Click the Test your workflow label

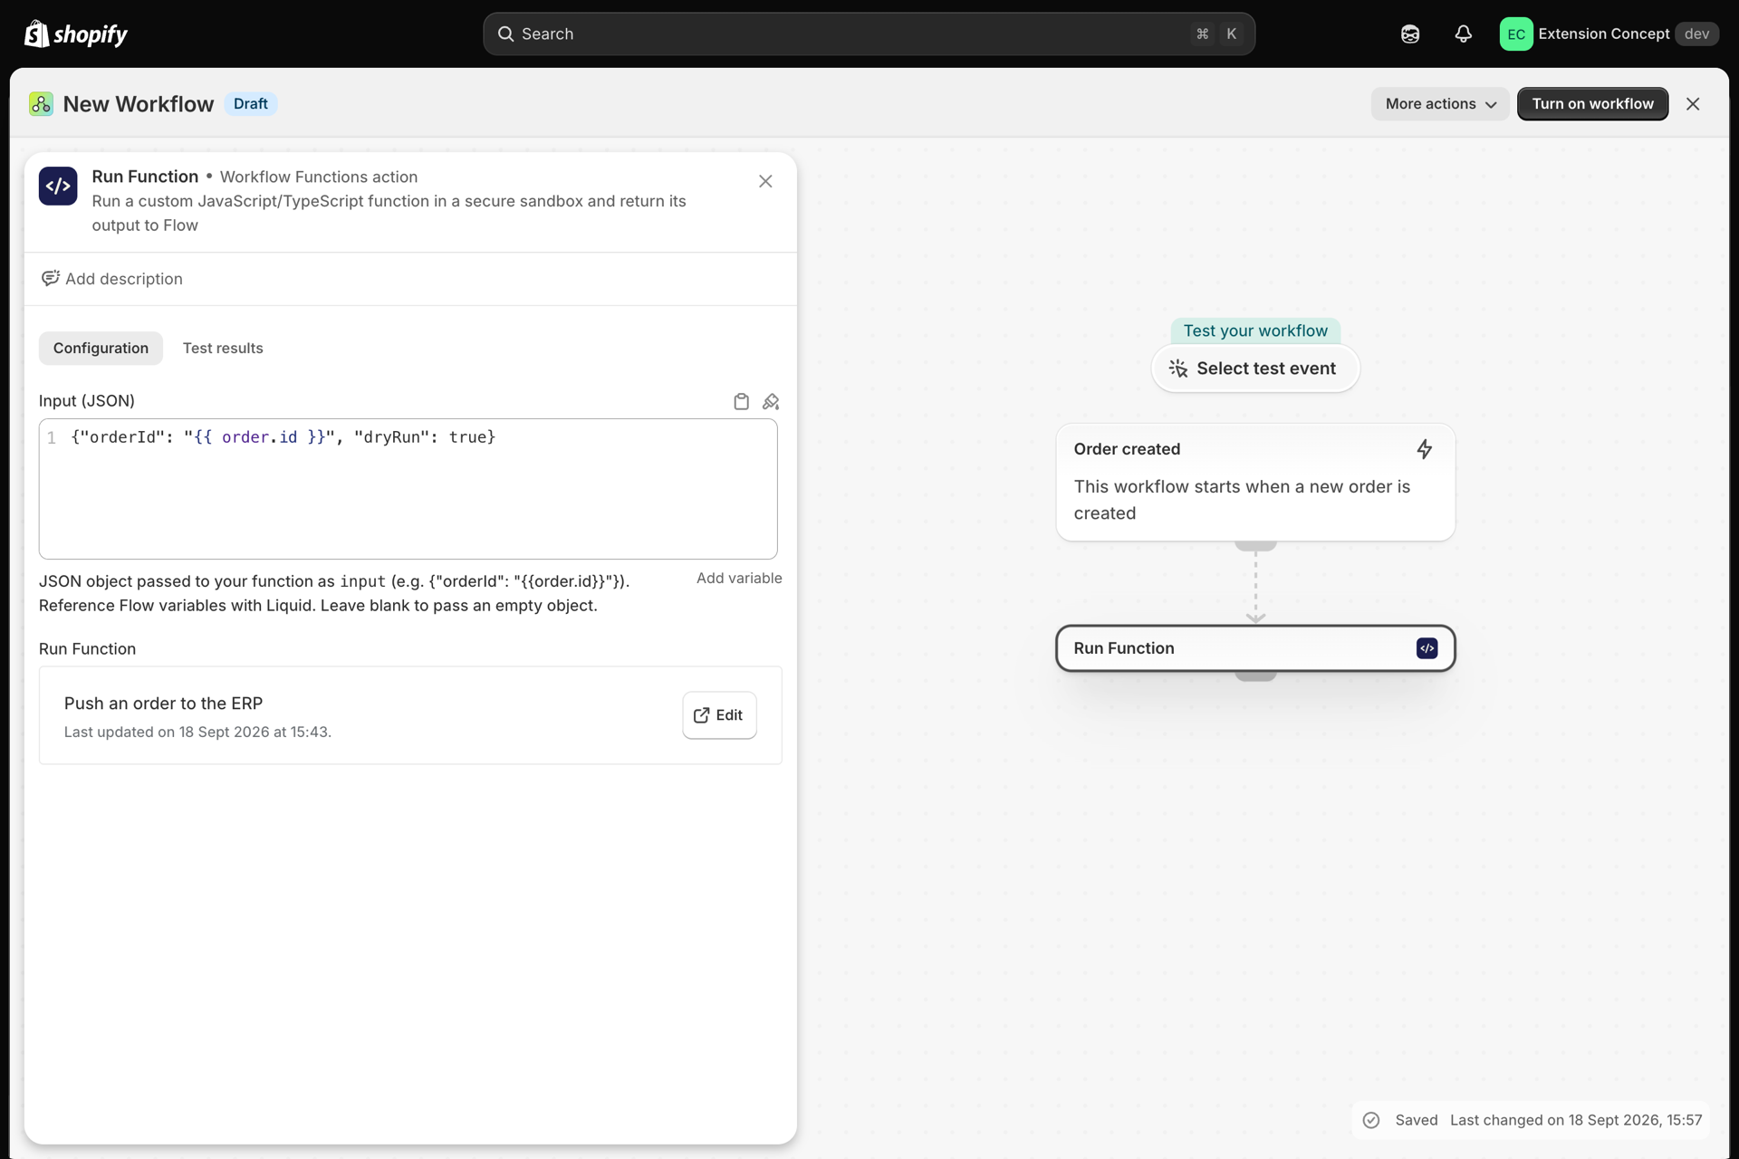pos(1255,330)
